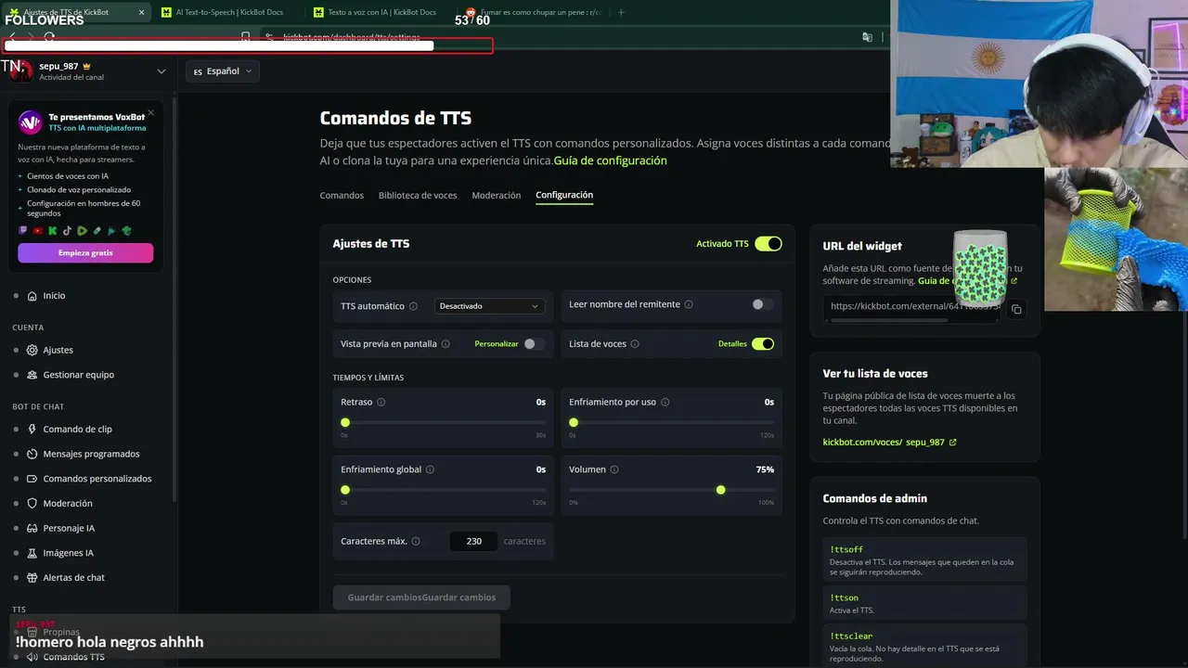Click the Personaje IA icon
The width and height of the screenshot is (1188, 668).
32,528
